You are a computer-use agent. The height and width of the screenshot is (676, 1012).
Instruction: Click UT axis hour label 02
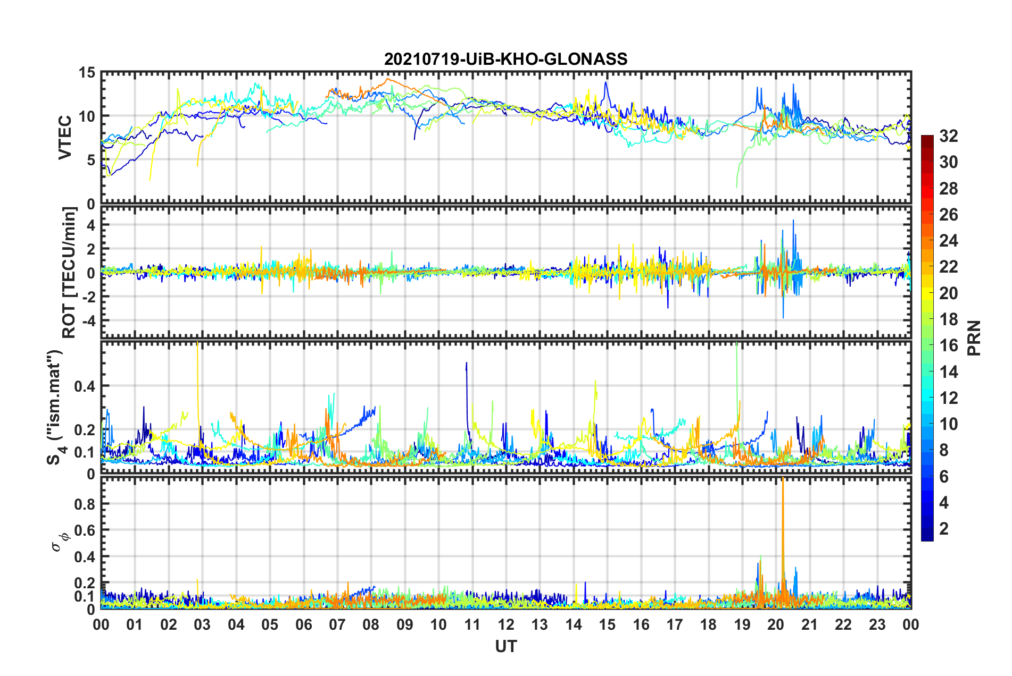tap(169, 625)
